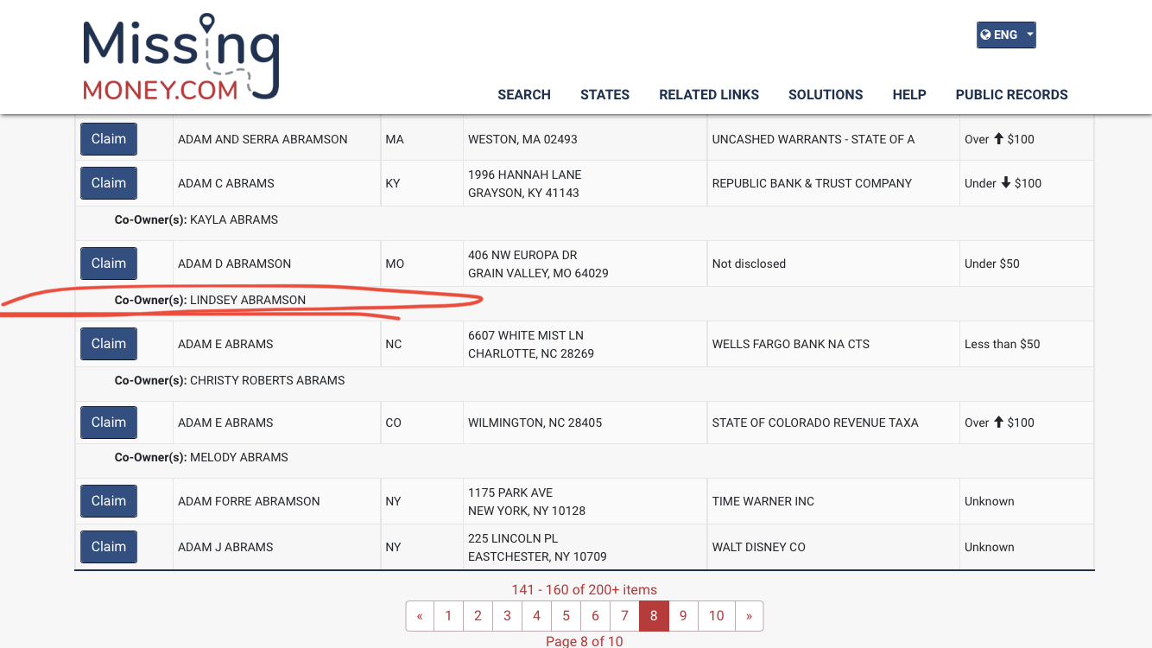Select the name ADAM AND SERRA ABRAMSON
This screenshot has width=1152, height=648.
click(263, 139)
